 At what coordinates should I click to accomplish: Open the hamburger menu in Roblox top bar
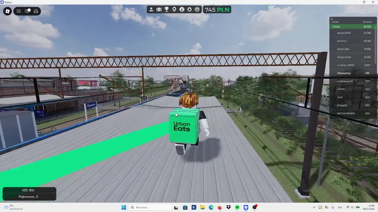point(19,11)
